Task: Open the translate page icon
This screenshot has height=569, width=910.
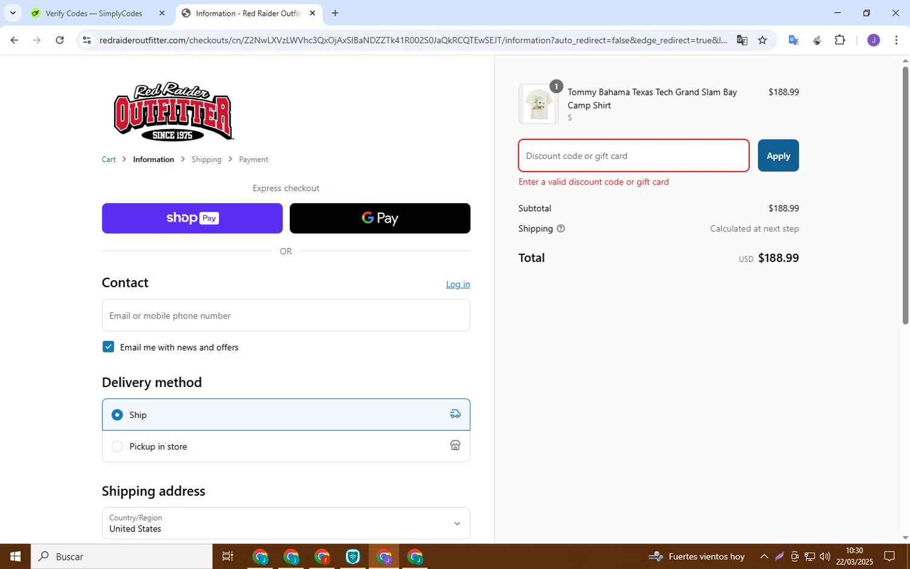Action: (x=742, y=40)
